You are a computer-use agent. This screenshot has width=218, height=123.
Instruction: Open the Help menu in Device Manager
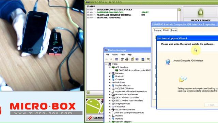[129, 55]
